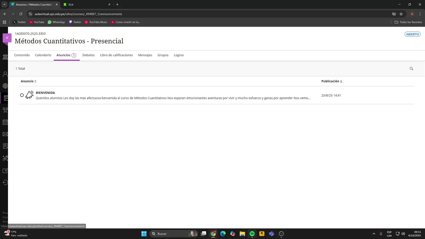Open the tab search dropdown arrow
The height and width of the screenshot is (239, 425).
[4, 5]
